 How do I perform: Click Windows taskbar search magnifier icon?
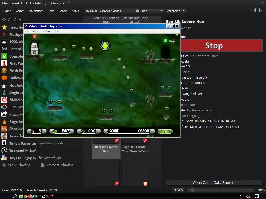[x=15, y=196]
